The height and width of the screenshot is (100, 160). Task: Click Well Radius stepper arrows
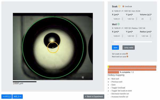tap(150, 36)
